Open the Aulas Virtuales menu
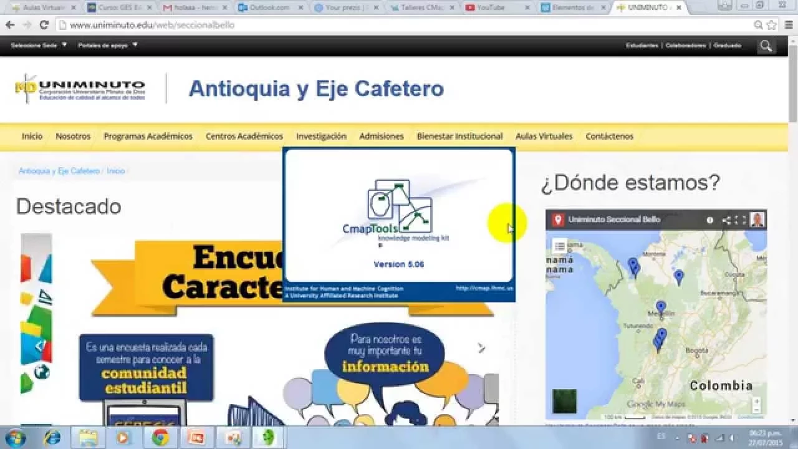 544,136
